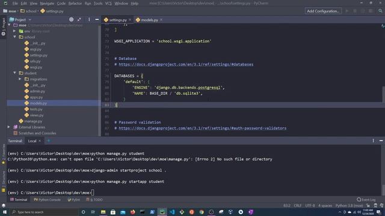Viewport: 385px width, 216px height.
Task: Hide the Project tool window
Action: tap(97, 20)
